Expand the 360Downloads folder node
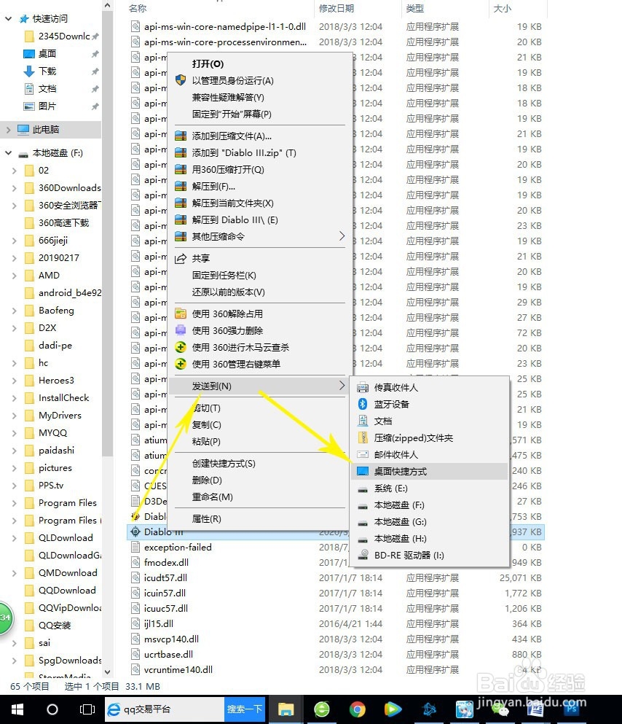 [15, 188]
